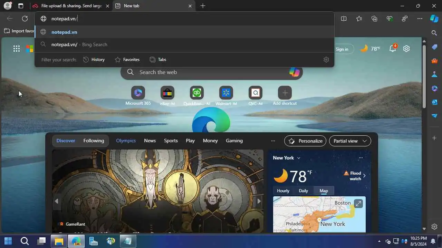Screen dimensions: 442x248
Task: Click the Search the web box
Action: point(211,72)
